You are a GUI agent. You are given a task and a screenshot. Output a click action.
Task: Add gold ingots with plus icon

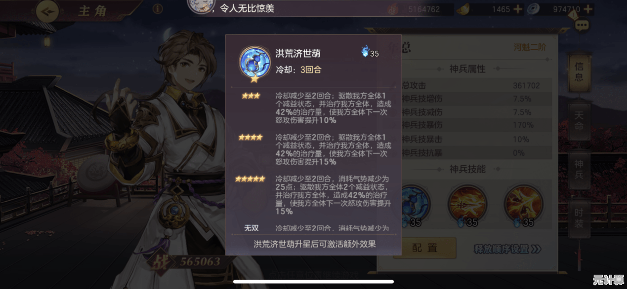[517, 9]
